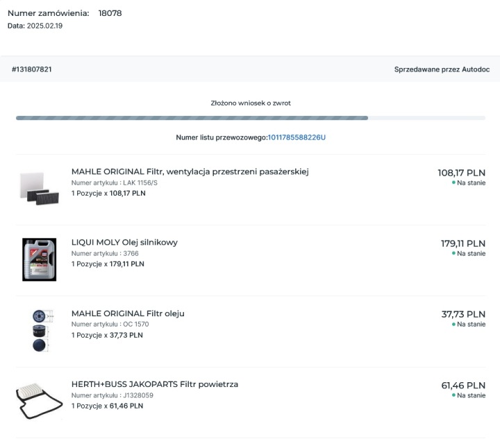Image resolution: width=500 pixels, height=446 pixels.
Task: Click the MAHLE cabin filter thumbnail
Action: [39, 188]
